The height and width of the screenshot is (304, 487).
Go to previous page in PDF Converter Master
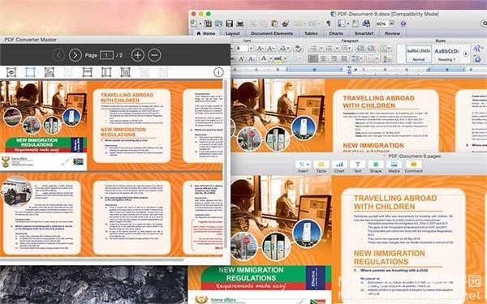point(58,55)
